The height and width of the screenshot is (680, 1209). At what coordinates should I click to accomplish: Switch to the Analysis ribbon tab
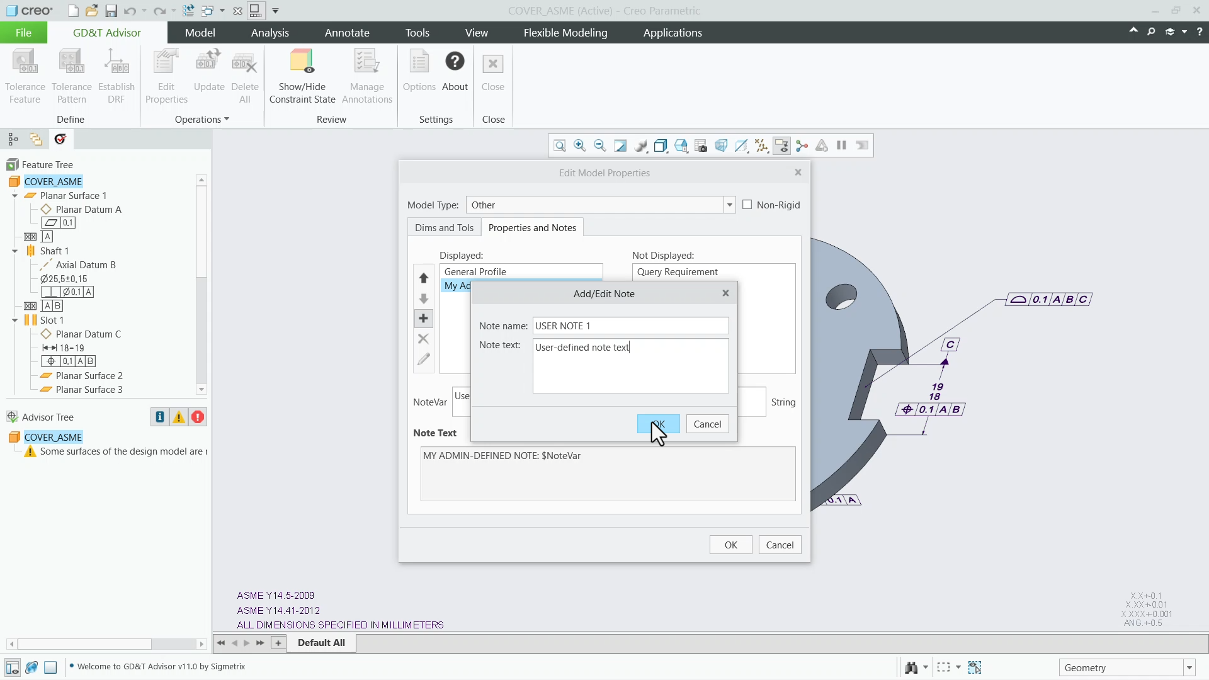270,33
